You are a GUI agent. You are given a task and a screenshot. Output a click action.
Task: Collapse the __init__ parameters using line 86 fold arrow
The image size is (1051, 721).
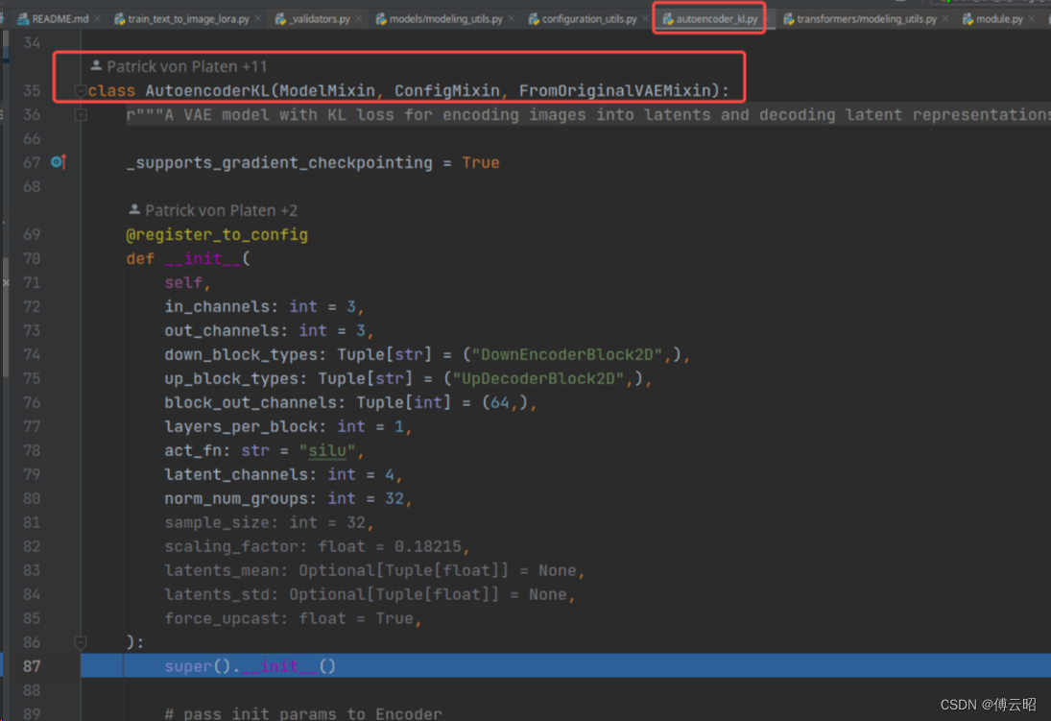(x=81, y=642)
